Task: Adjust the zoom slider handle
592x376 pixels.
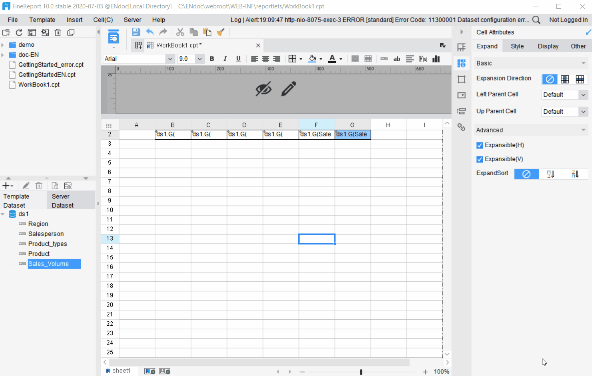Action: point(361,372)
